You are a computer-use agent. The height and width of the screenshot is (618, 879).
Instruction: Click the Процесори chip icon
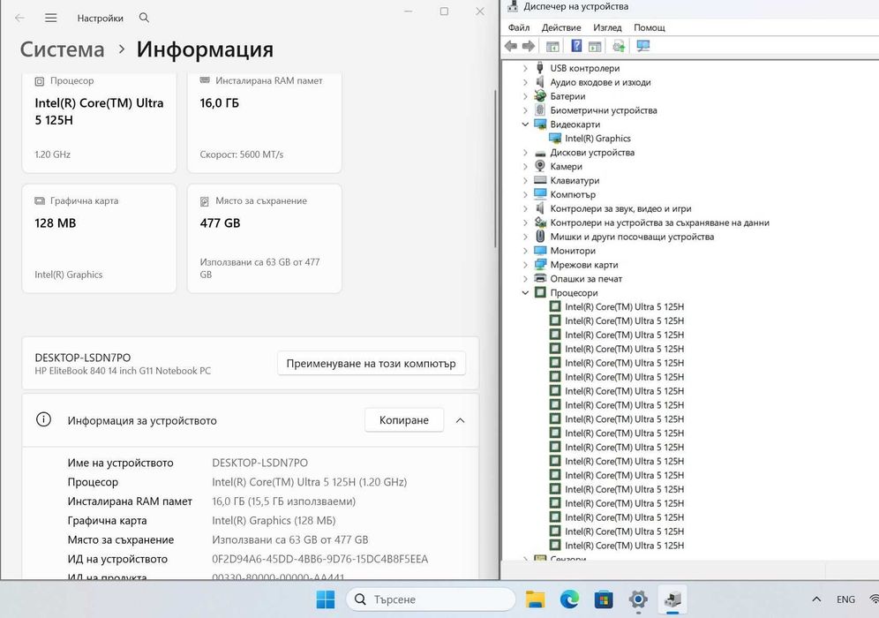(540, 293)
